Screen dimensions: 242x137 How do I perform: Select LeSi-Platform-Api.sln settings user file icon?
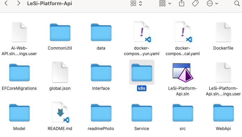(x=224, y=72)
